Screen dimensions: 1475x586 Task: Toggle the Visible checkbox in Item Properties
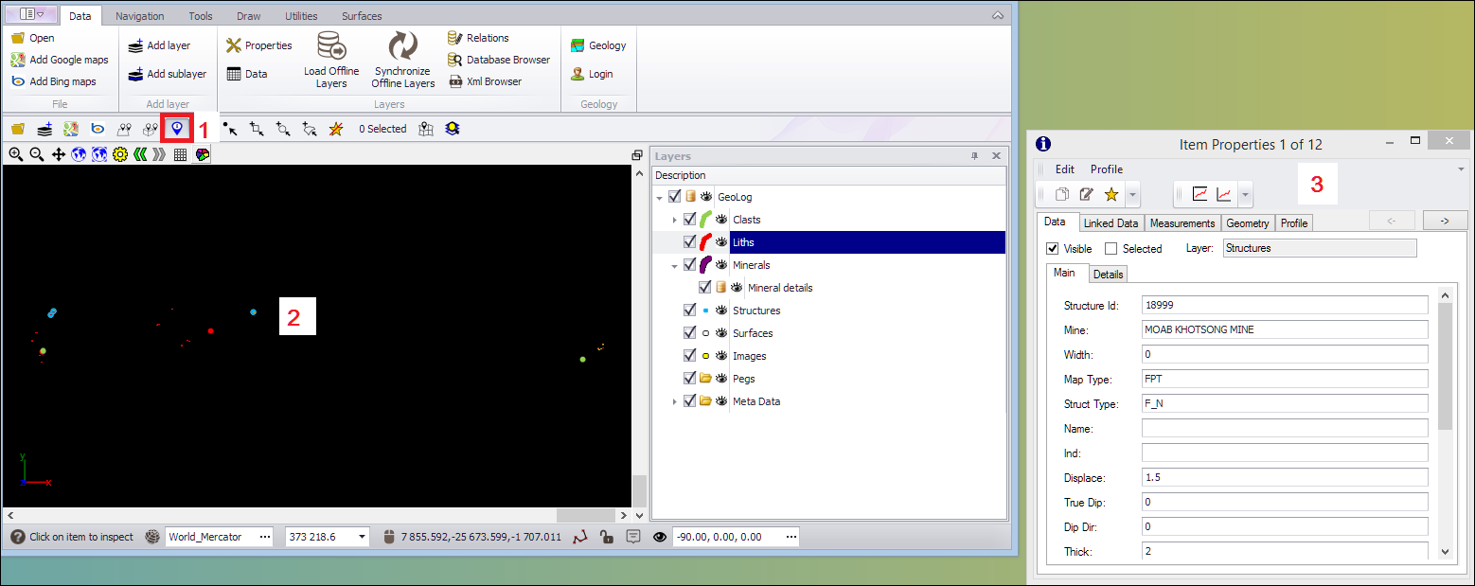[1053, 248]
